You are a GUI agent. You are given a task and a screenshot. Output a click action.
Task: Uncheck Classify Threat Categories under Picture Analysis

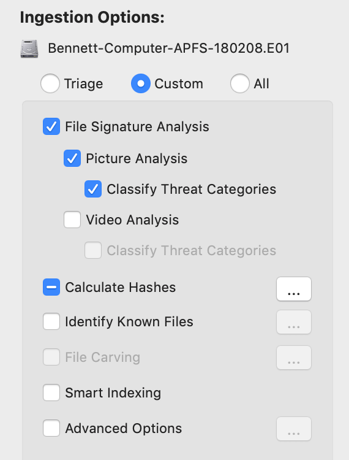(x=93, y=189)
